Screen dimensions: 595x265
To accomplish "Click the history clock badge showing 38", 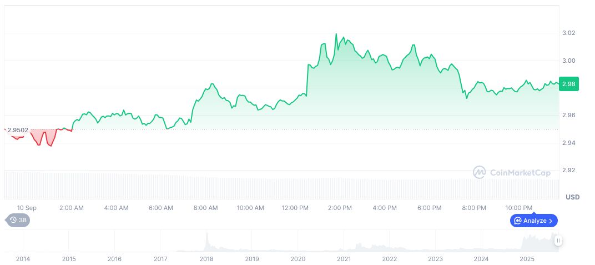I will point(18,220).
